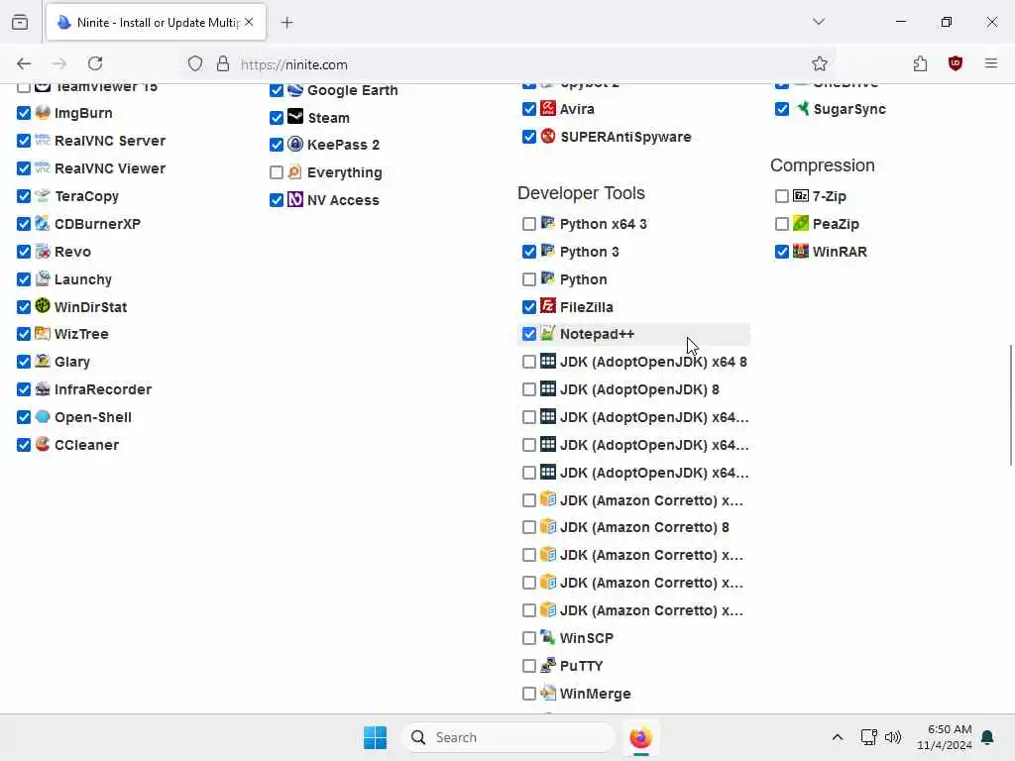The image size is (1015, 761).
Task: Select the Ninite browser tab
Action: click(x=156, y=23)
